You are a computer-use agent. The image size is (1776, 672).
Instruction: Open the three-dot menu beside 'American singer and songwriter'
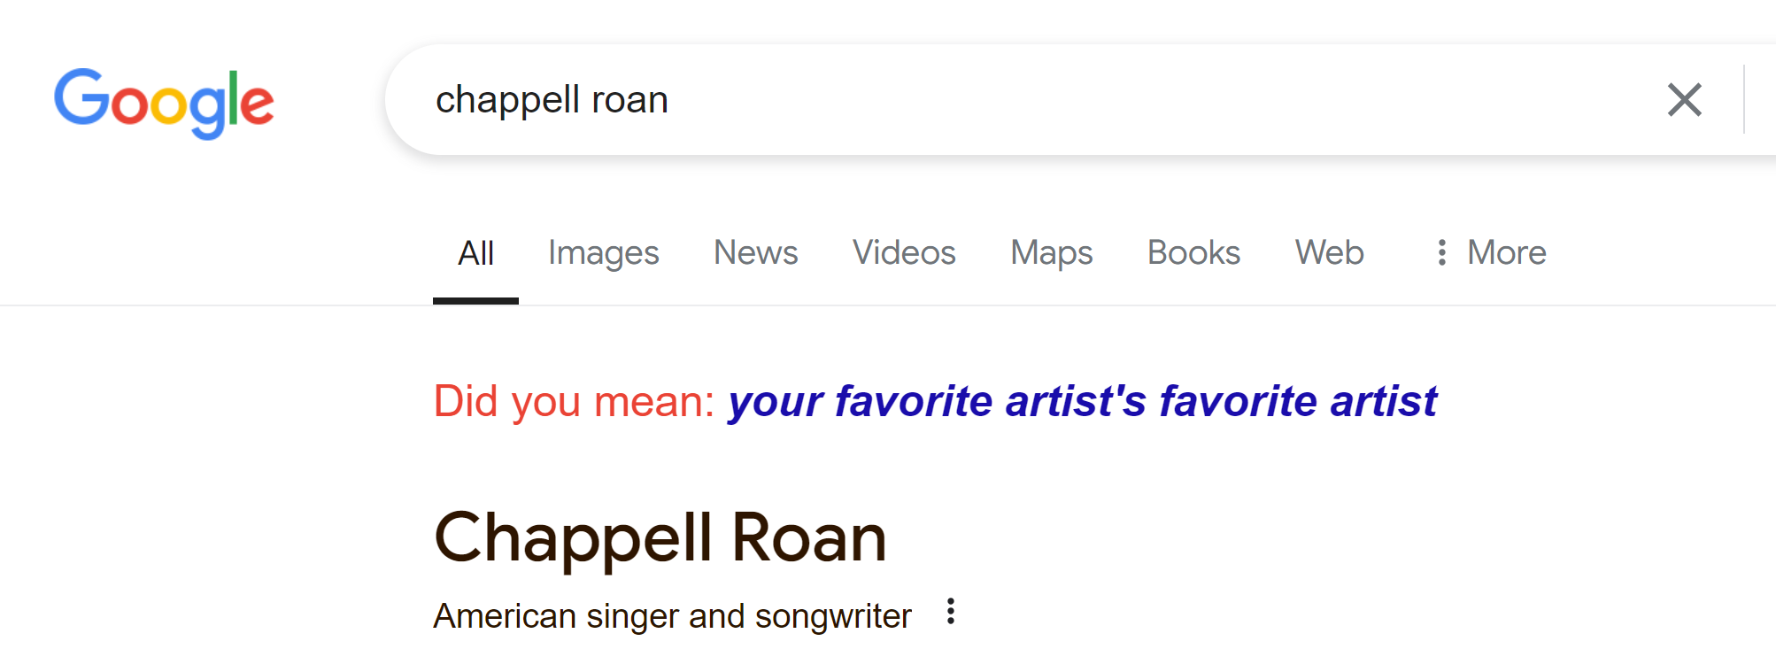[x=950, y=612]
